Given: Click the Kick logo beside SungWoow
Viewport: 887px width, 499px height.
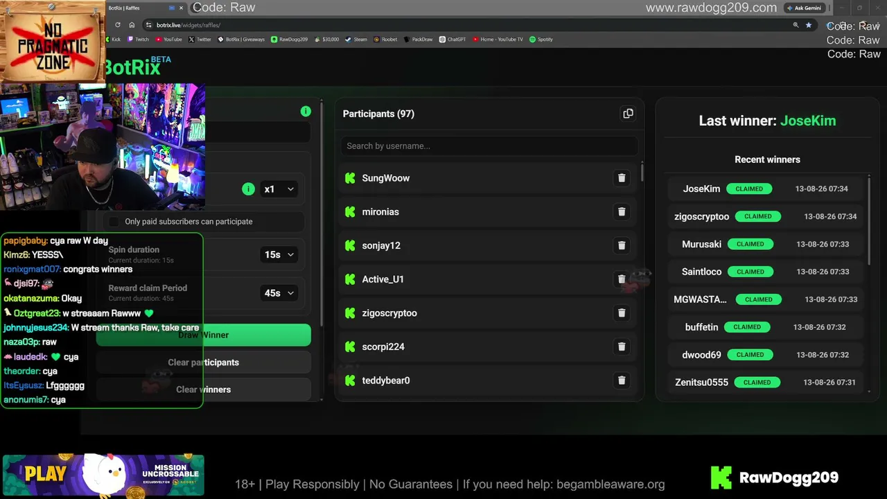Looking at the screenshot, I should (350, 178).
